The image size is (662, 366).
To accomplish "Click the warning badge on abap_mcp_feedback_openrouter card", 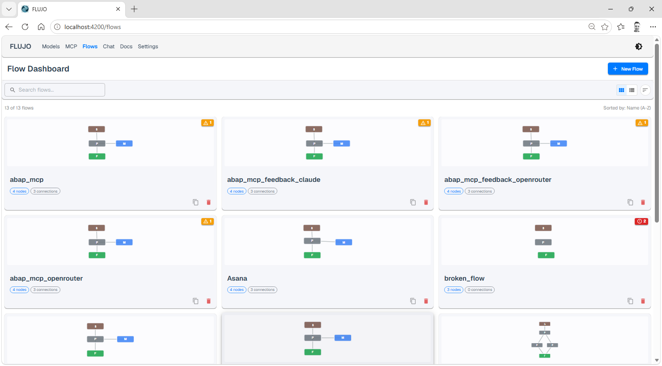I will (x=642, y=123).
